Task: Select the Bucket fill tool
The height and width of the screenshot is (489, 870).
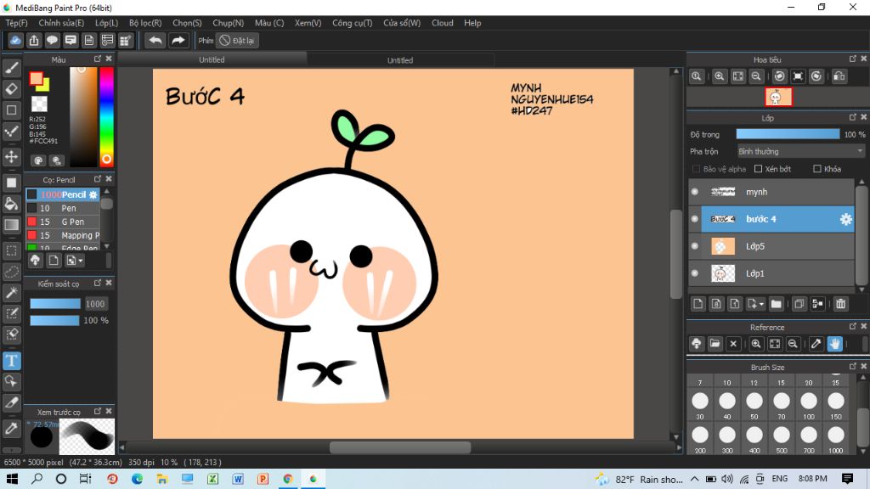Action: pos(12,204)
